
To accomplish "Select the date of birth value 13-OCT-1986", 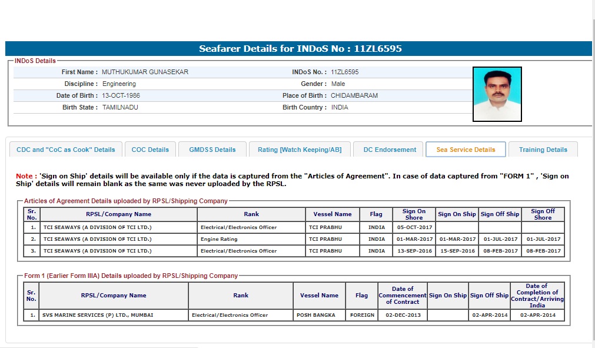I will tap(121, 95).
